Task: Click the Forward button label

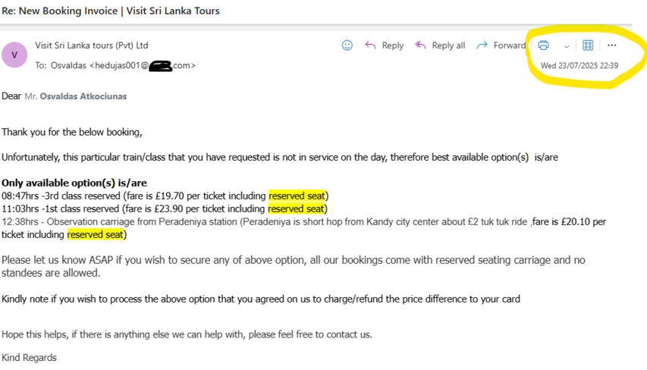Action: click(509, 45)
